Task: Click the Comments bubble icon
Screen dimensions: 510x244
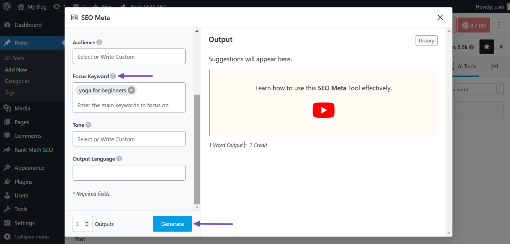Action: [x=7, y=136]
